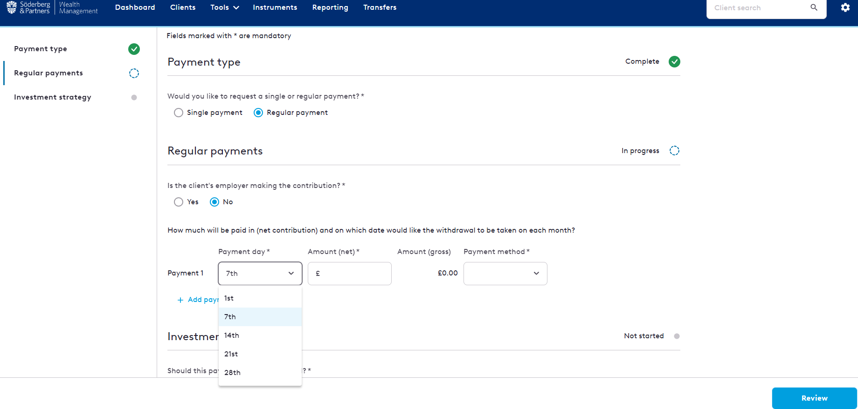The width and height of the screenshot is (858, 409).
Task: Pick 28th from the payment day list
Action: coord(260,373)
